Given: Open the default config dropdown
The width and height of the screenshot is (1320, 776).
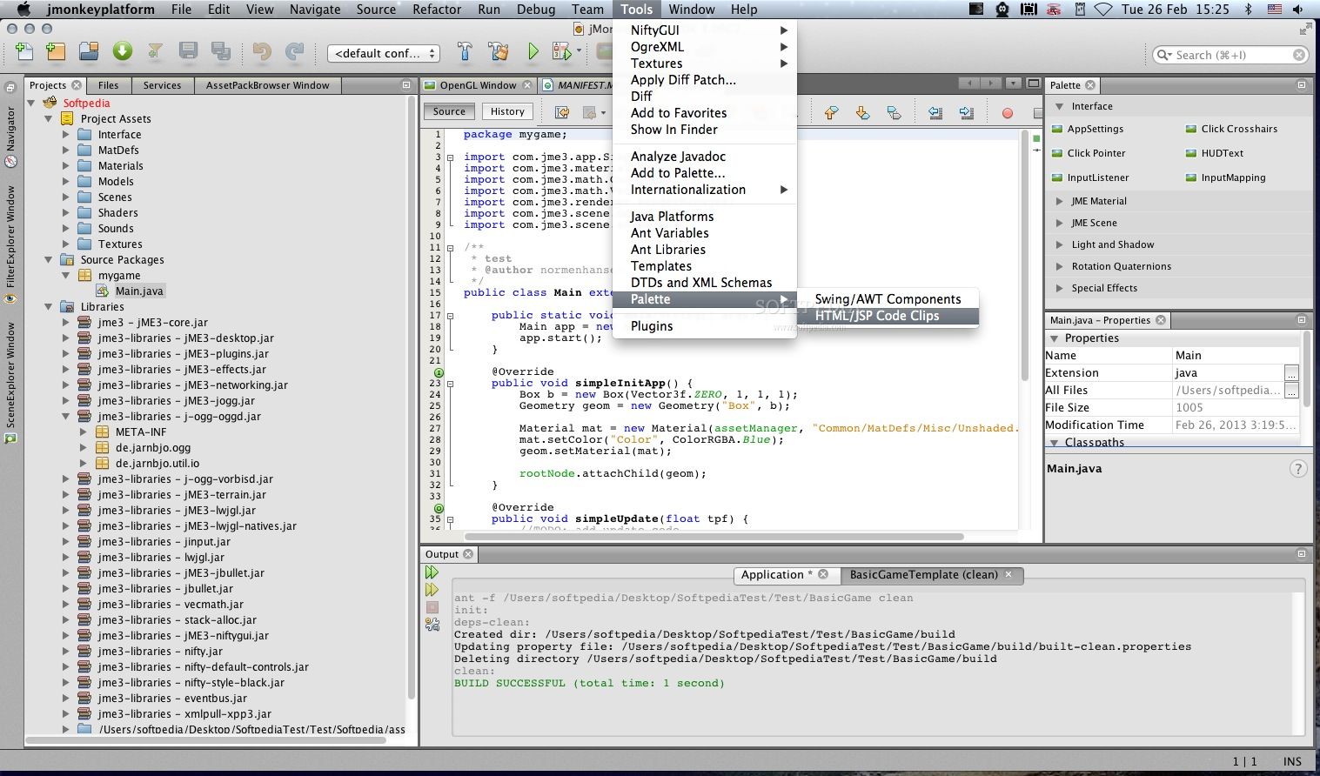Looking at the screenshot, I should point(384,53).
